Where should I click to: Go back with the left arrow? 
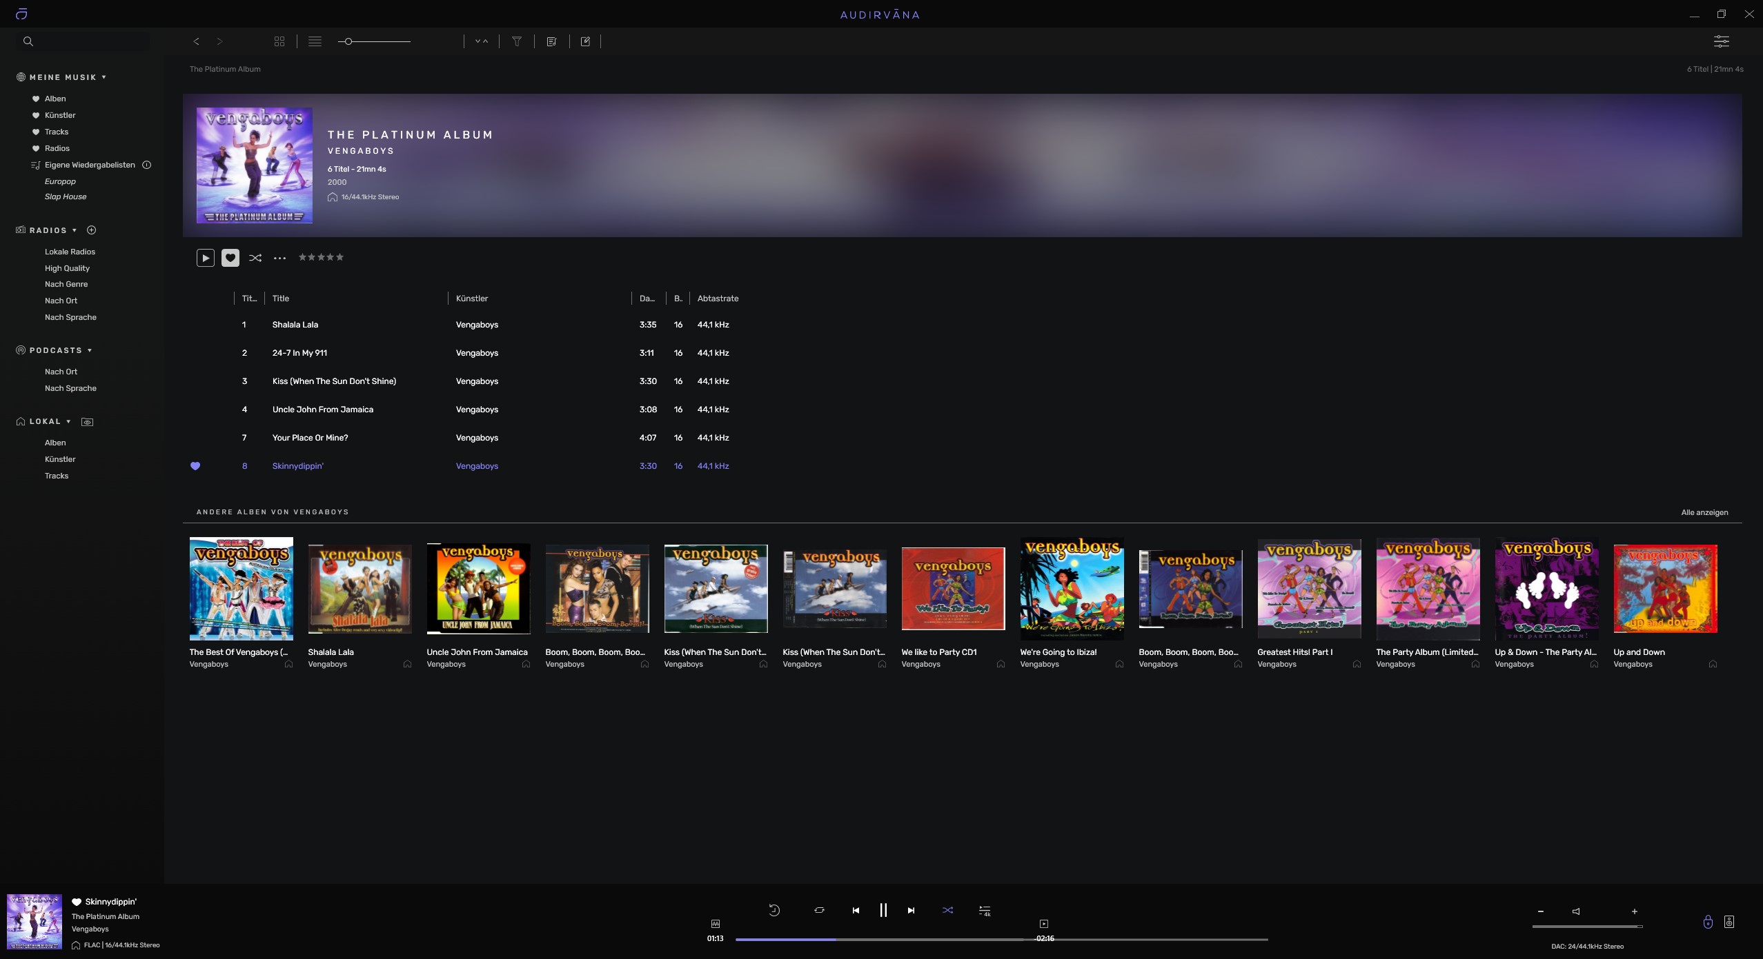click(197, 41)
